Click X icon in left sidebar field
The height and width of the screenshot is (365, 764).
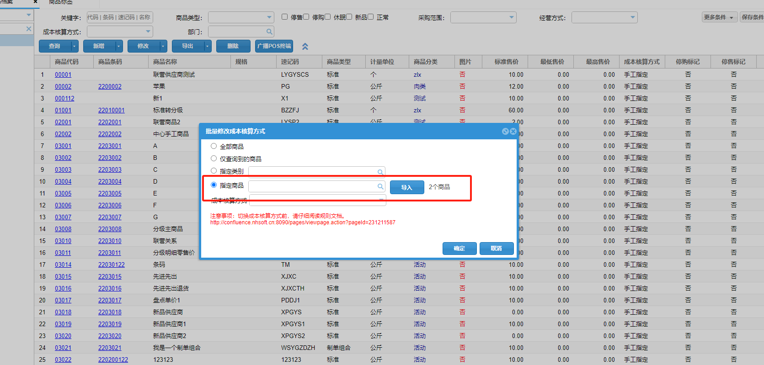[29, 29]
